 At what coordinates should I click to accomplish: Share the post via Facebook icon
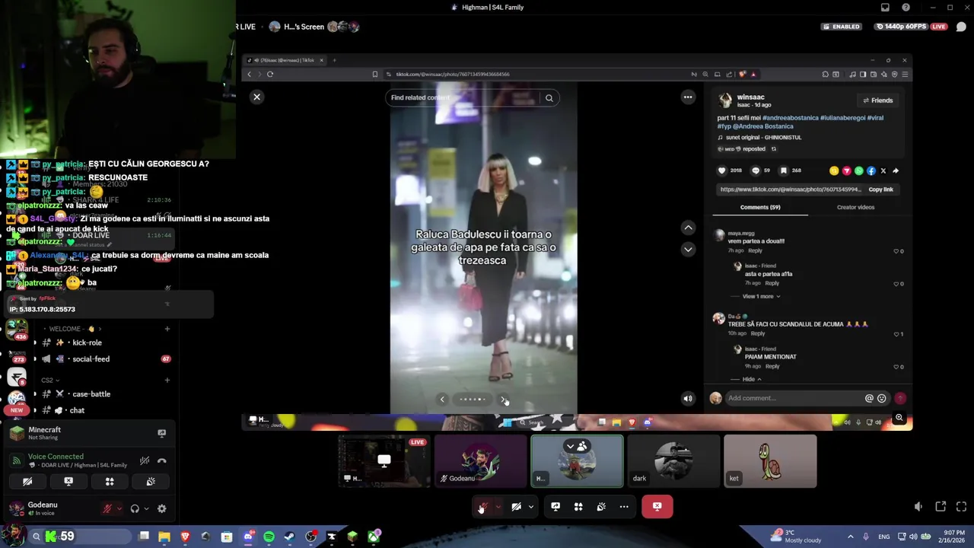[x=871, y=170]
